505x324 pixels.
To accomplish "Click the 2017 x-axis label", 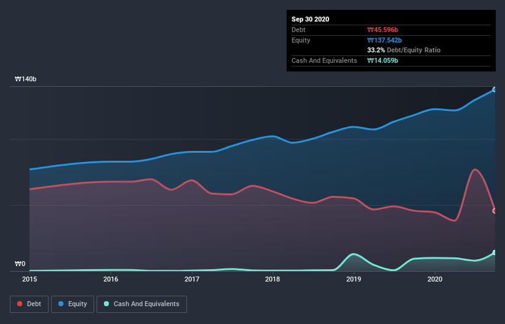I will [x=192, y=279].
